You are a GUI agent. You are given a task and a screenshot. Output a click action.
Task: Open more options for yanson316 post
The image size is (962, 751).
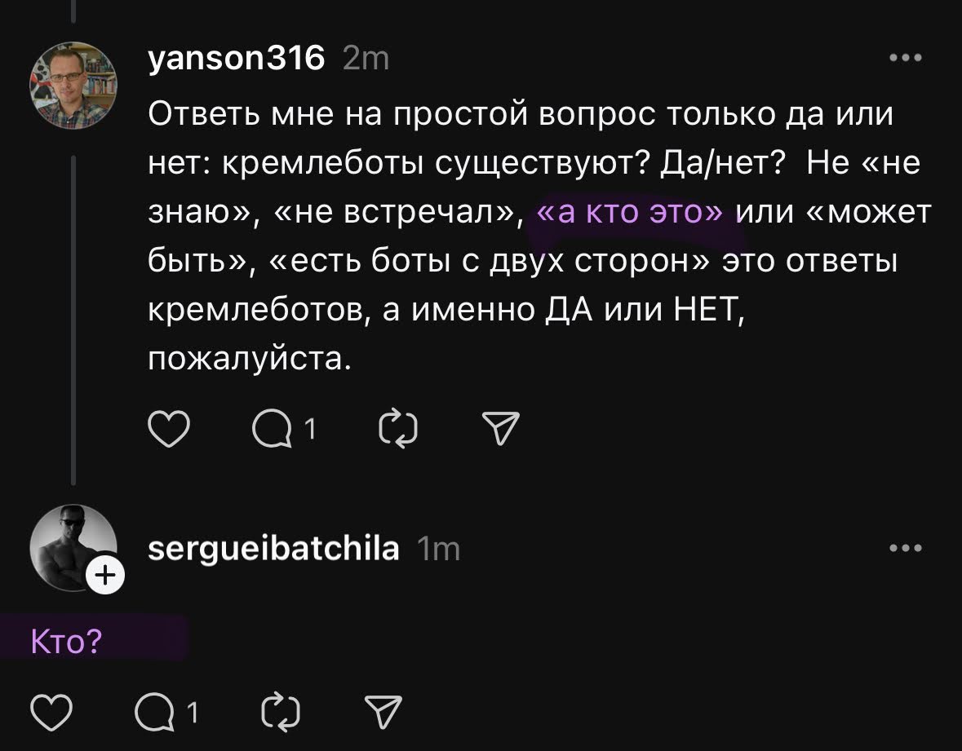(906, 59)
